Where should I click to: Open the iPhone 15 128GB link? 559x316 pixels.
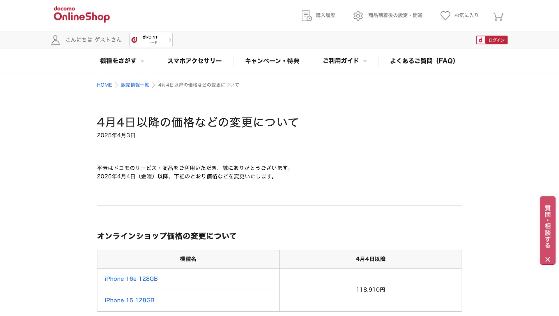click(130, 301)
